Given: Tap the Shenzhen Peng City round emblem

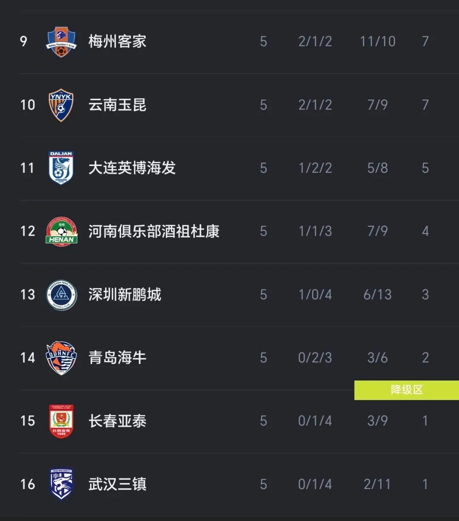Looking at the screenshot, I should [62, 295].
